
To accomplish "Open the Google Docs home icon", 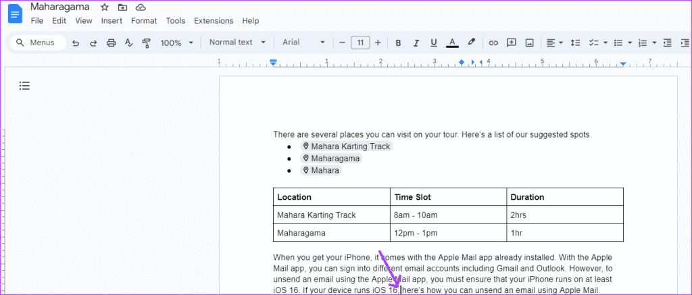I will 15,15.
